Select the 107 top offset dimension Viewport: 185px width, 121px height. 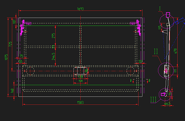pyautogui.click(x=14, y=22)
